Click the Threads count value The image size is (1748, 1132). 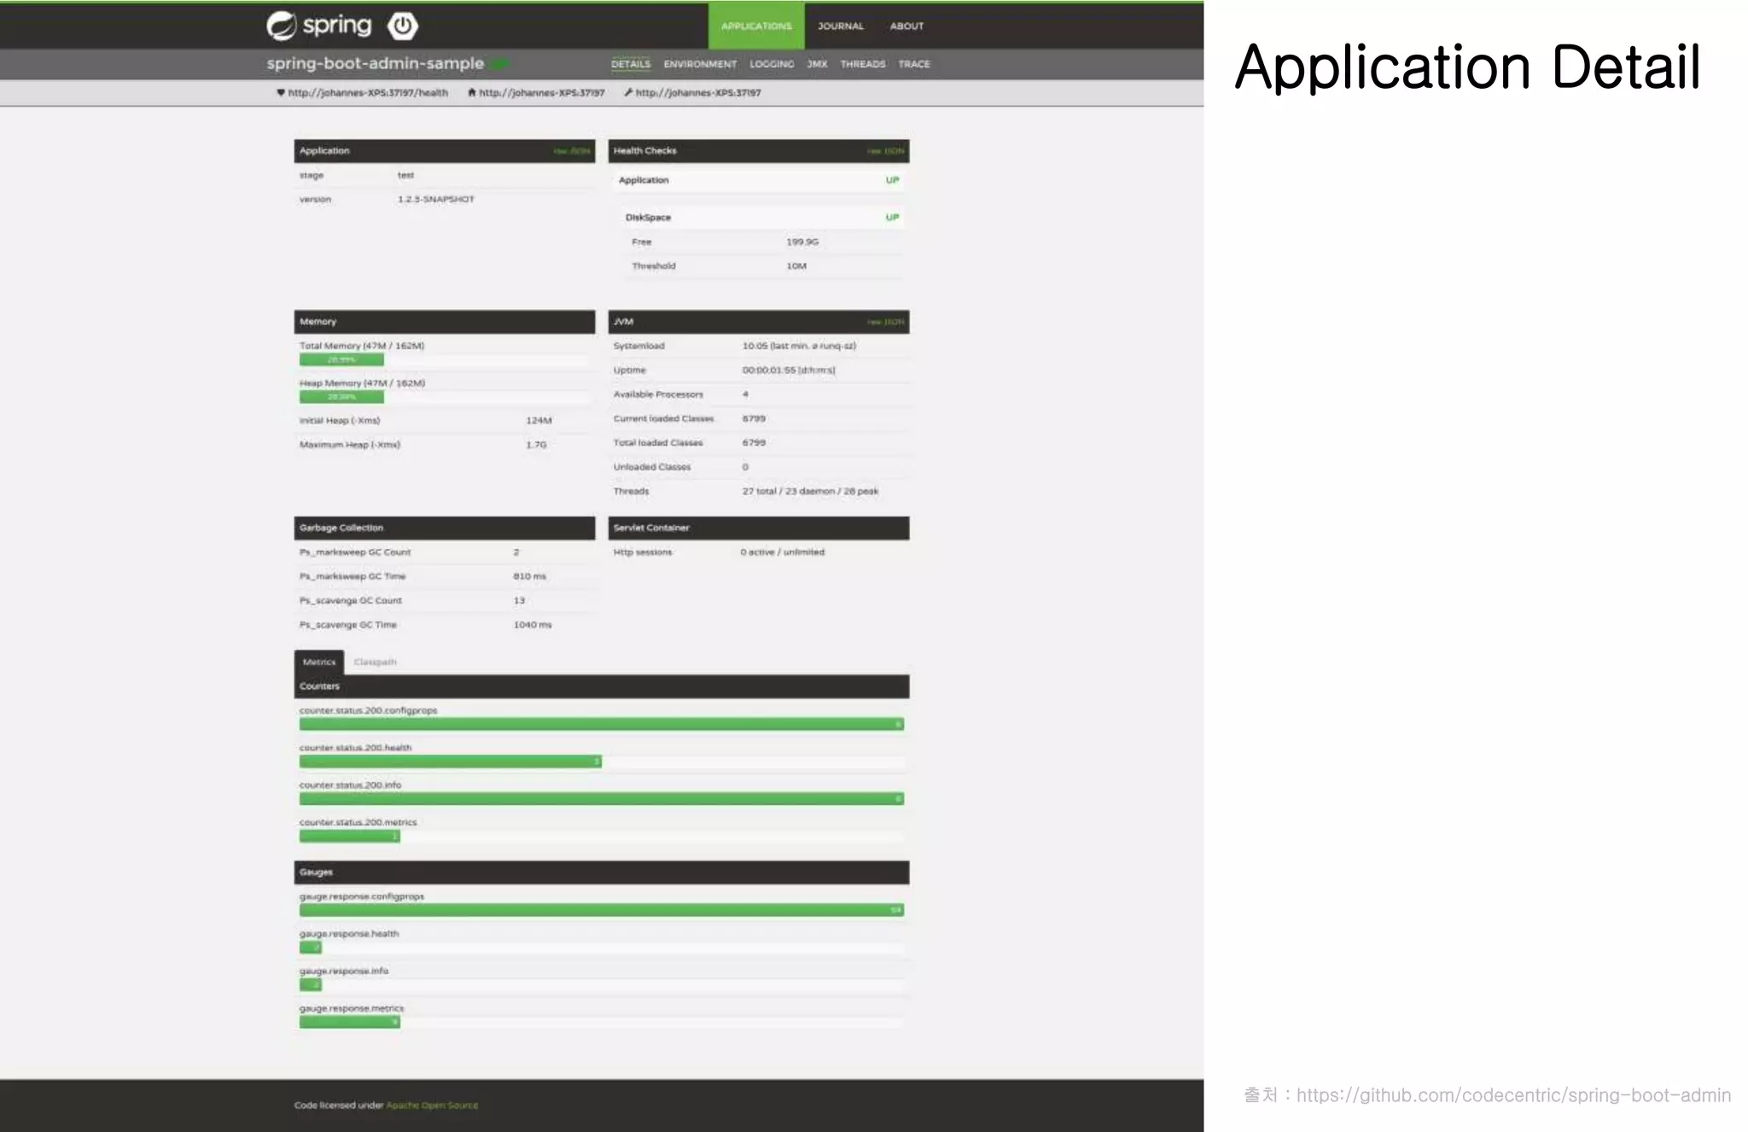point(810,491)
